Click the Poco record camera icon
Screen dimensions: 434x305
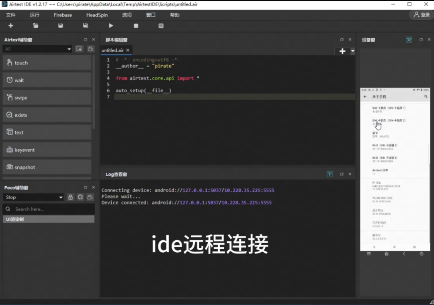click(90, 197)
